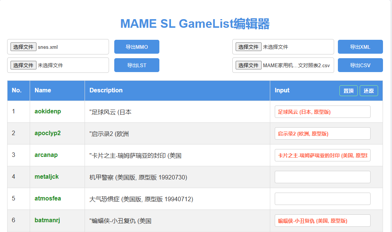Image resolution: width=392 pixels, height=232 pixels.
Task: Click the page scrollbar on the right
Action: pyautogui.click(x=390, y=116)
